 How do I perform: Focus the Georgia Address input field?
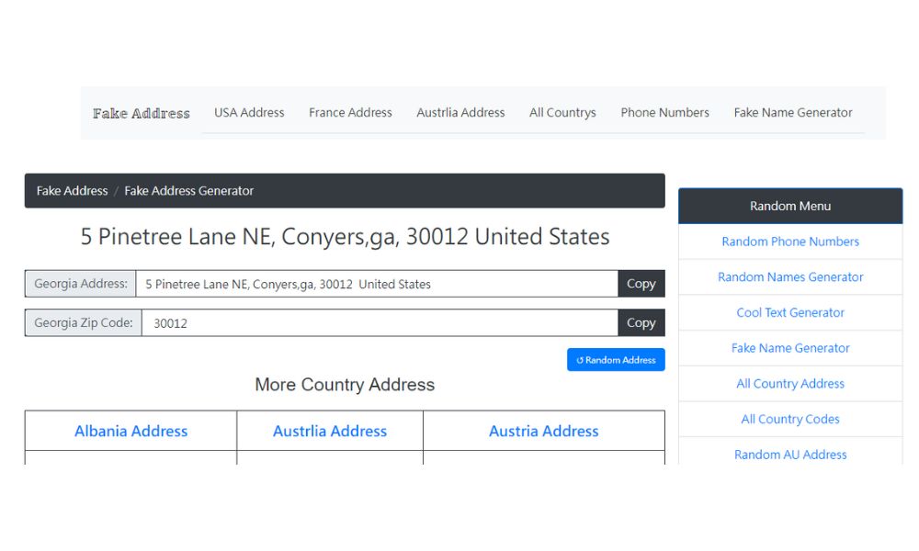(377, 284)
